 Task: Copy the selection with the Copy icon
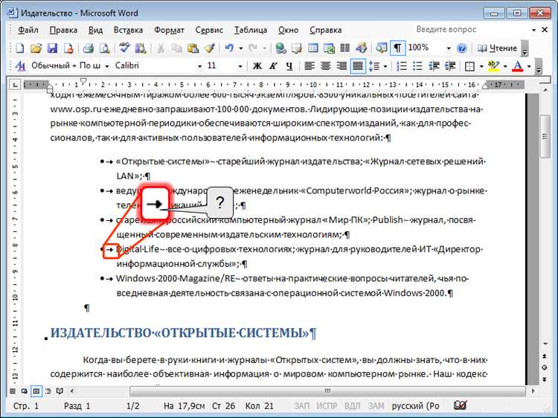[176, 48]
